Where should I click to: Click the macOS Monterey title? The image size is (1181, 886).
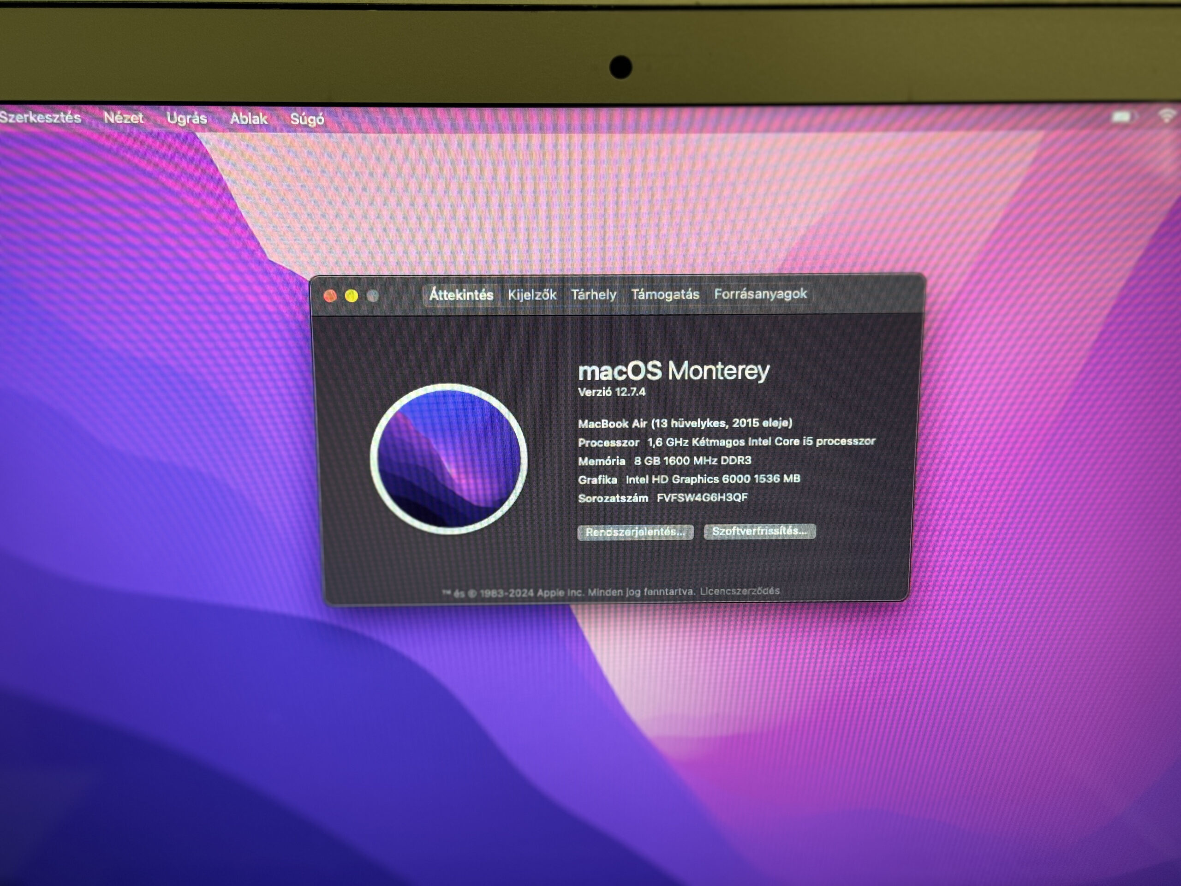(x=674, y=371)
